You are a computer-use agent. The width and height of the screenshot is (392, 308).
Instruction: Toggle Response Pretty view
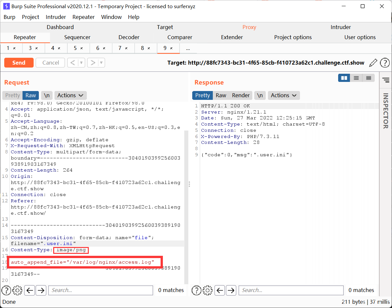(202, 95)
